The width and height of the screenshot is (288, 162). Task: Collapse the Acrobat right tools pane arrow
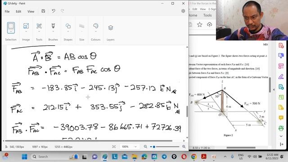(274, 90)
